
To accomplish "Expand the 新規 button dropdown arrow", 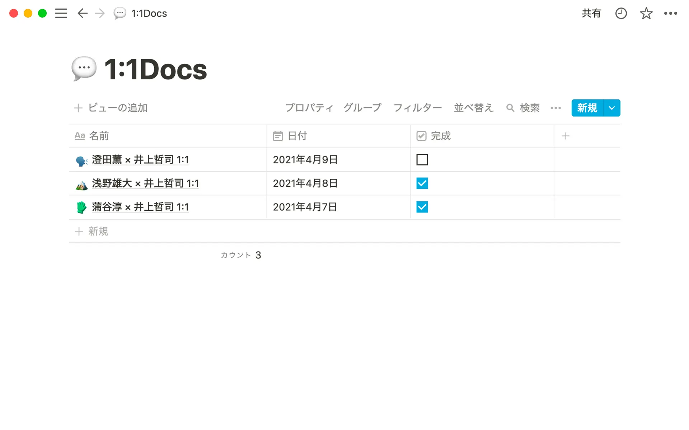I will [612, 108].
